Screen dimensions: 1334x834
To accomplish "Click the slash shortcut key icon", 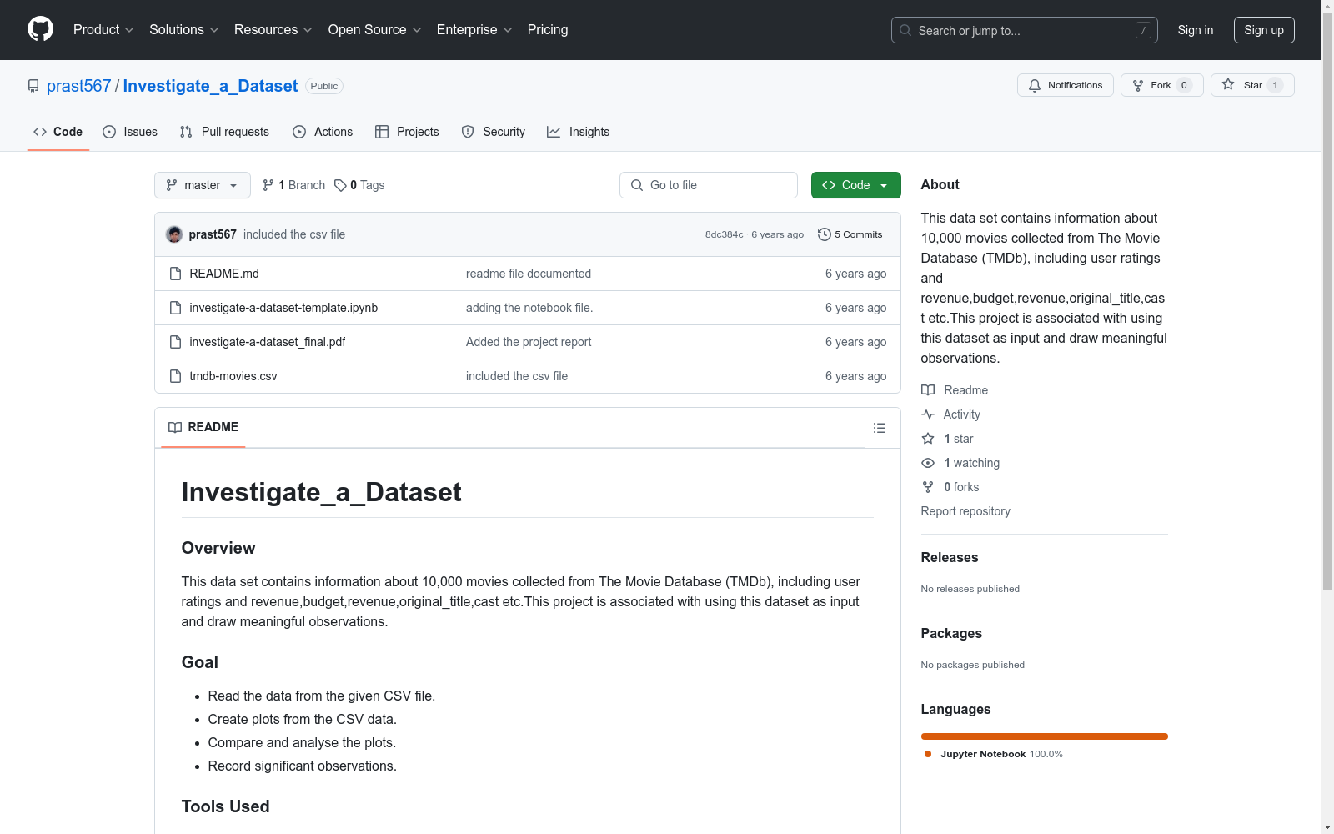I will [1143, 30].
